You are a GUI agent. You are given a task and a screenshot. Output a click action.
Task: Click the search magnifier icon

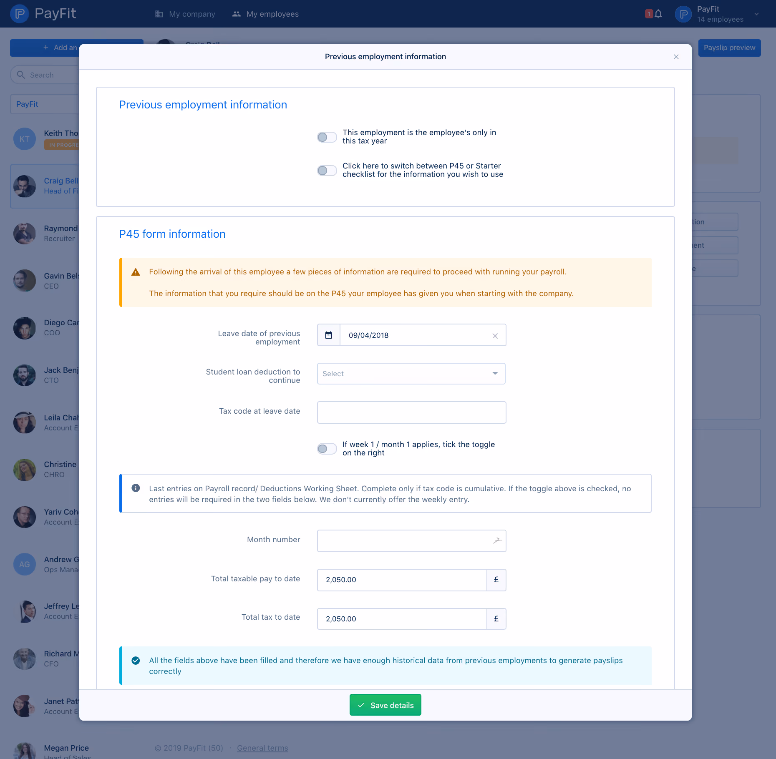pyautogui.click(x=21, y=75)
